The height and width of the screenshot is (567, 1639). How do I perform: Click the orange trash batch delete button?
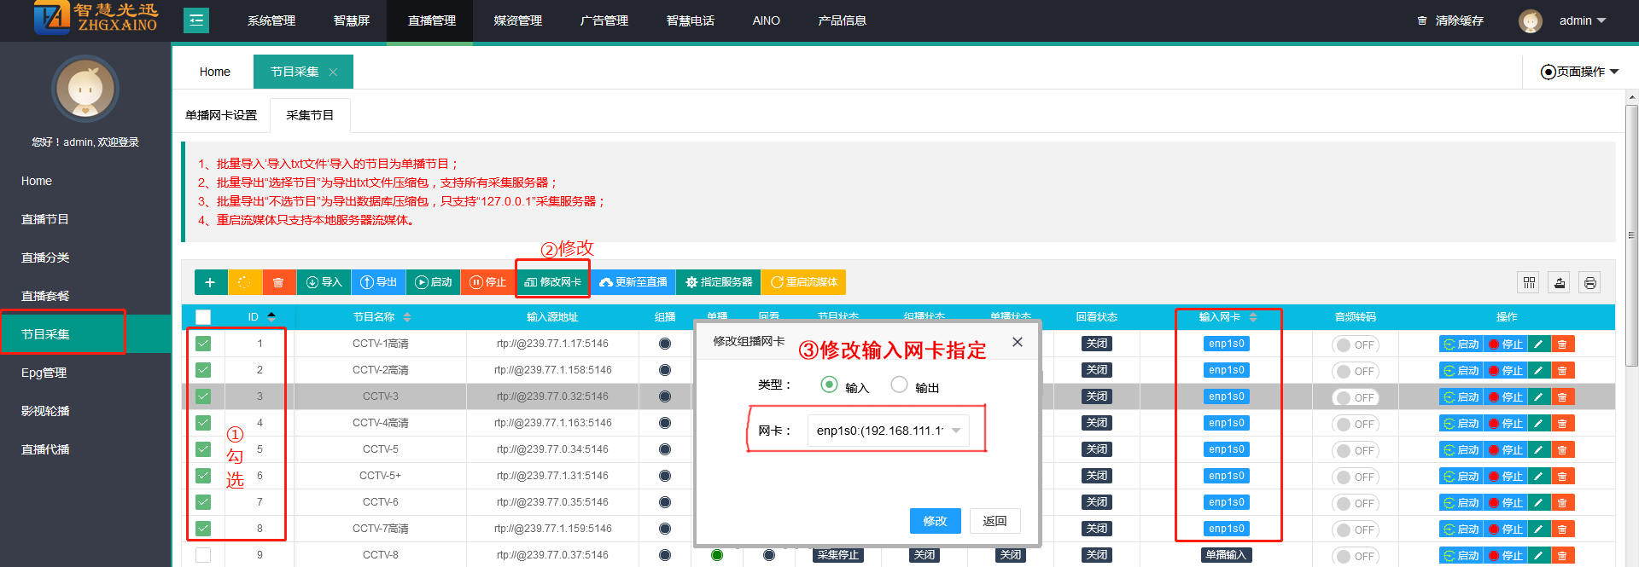pyautogui.click(x=278, y=282)
